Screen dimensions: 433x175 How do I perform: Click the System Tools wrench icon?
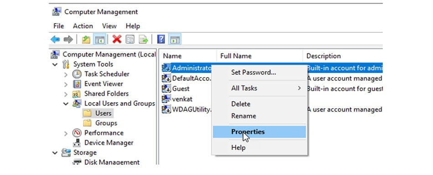point(66,64)
